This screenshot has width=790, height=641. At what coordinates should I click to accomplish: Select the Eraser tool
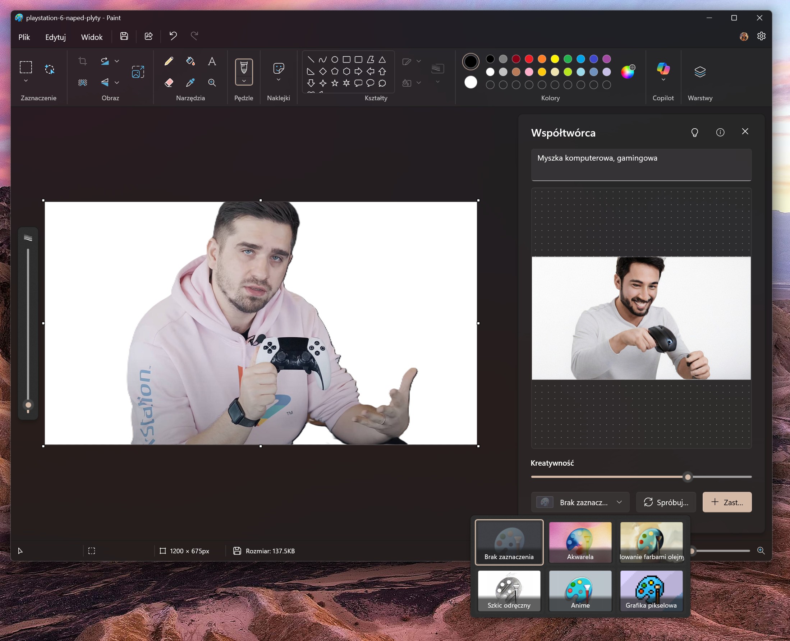(169, 82)
